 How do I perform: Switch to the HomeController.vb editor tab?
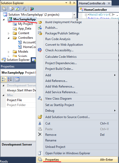[x=92, y=3]
